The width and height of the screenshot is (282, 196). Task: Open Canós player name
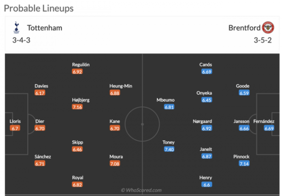pyautogui.click(x=206, y=65)
